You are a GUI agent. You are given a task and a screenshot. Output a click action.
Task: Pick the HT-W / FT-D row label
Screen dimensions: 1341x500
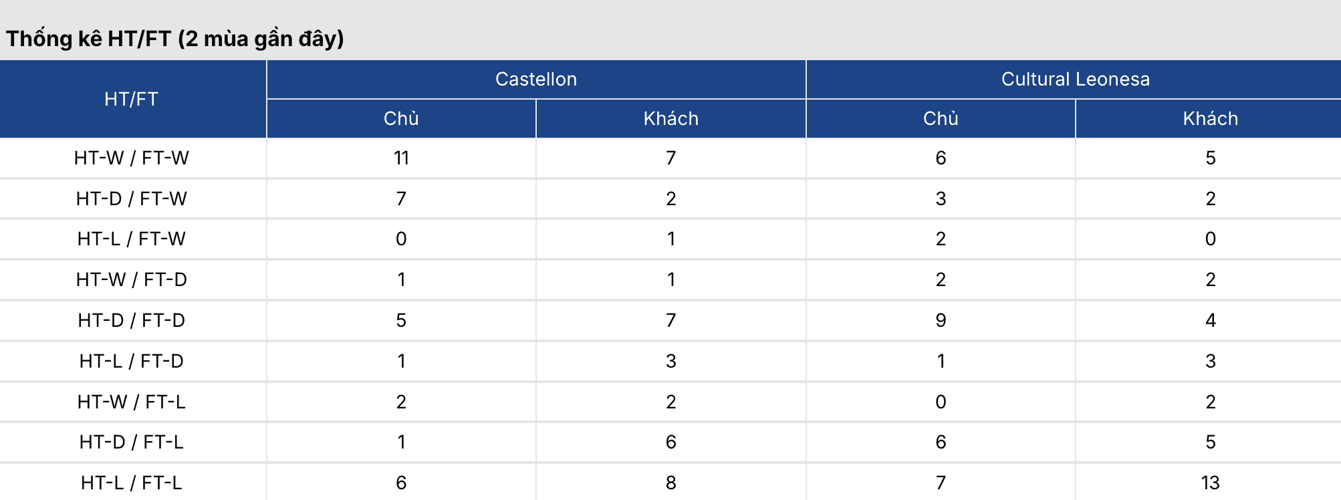[132, 279]
